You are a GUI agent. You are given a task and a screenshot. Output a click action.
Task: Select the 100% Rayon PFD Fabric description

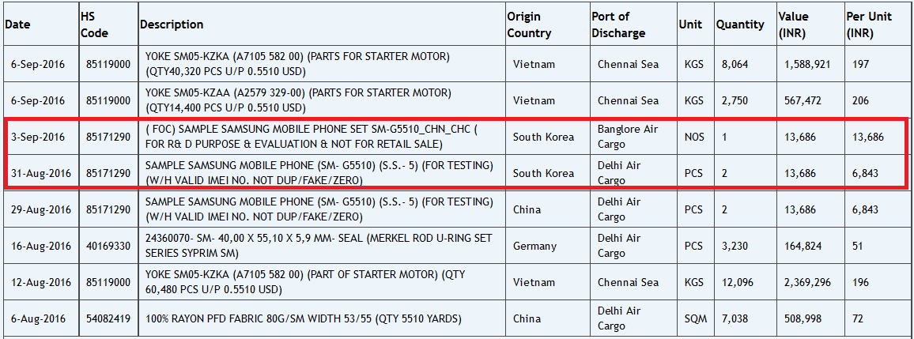[x=303, y=318]
